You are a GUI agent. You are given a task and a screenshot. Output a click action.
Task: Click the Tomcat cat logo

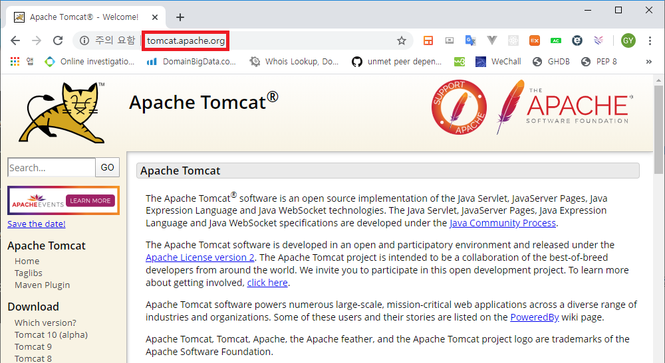[63, 113]
